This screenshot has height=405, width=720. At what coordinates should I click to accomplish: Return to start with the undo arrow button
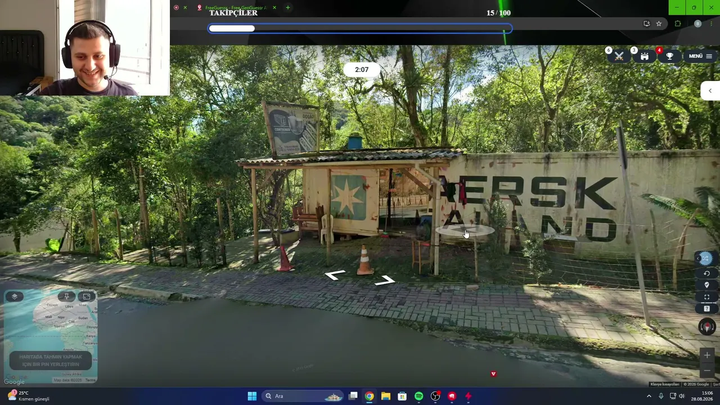(x=707, y=273)
